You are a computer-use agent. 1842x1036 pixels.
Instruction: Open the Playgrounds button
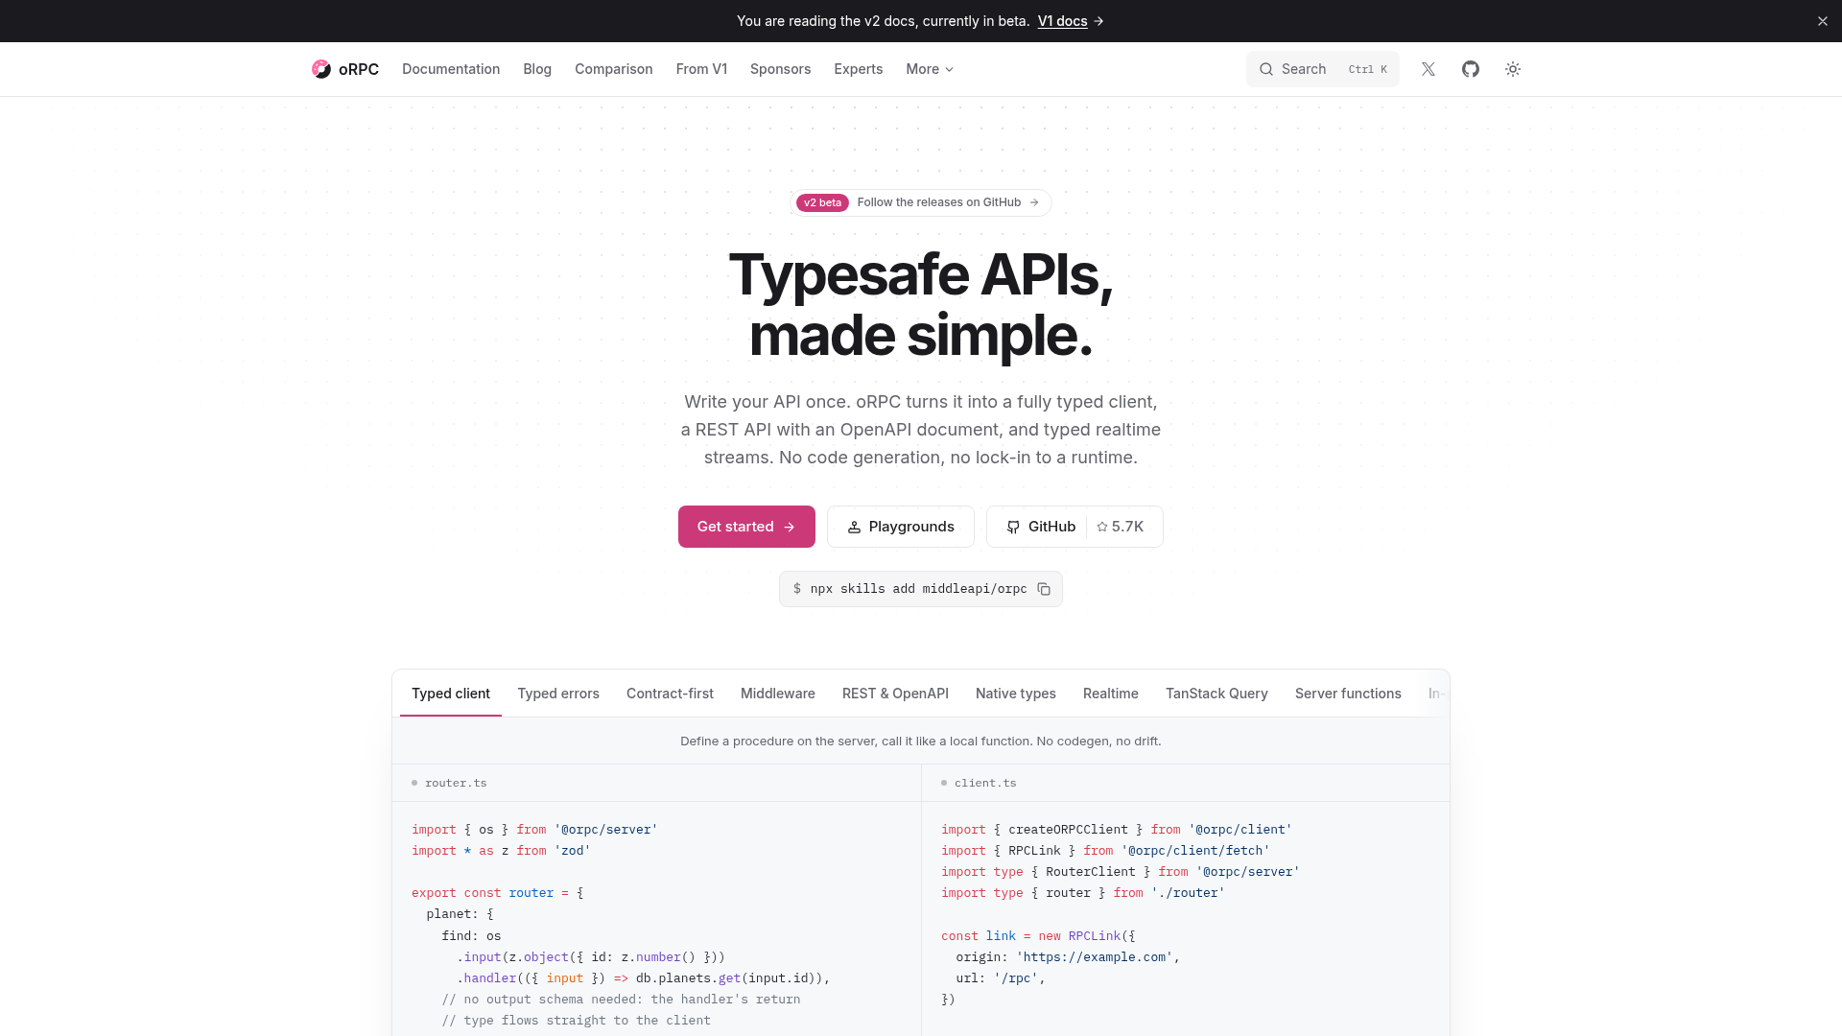pos(901,527)
